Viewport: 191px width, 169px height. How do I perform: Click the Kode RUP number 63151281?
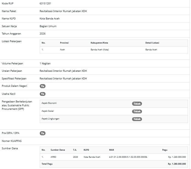[45, 4]
